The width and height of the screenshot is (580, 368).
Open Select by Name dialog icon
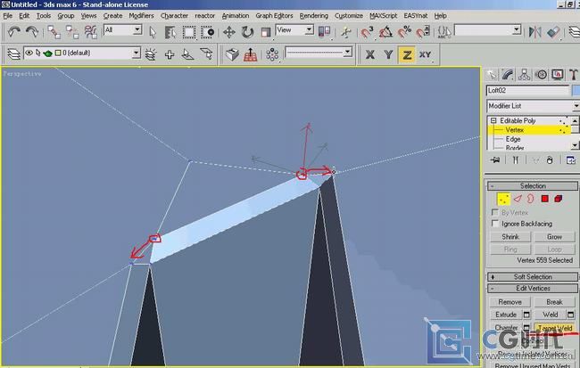pos(170,32)
